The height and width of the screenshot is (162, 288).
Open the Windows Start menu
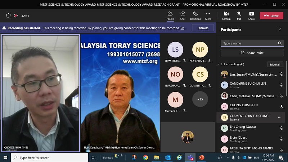5,158
